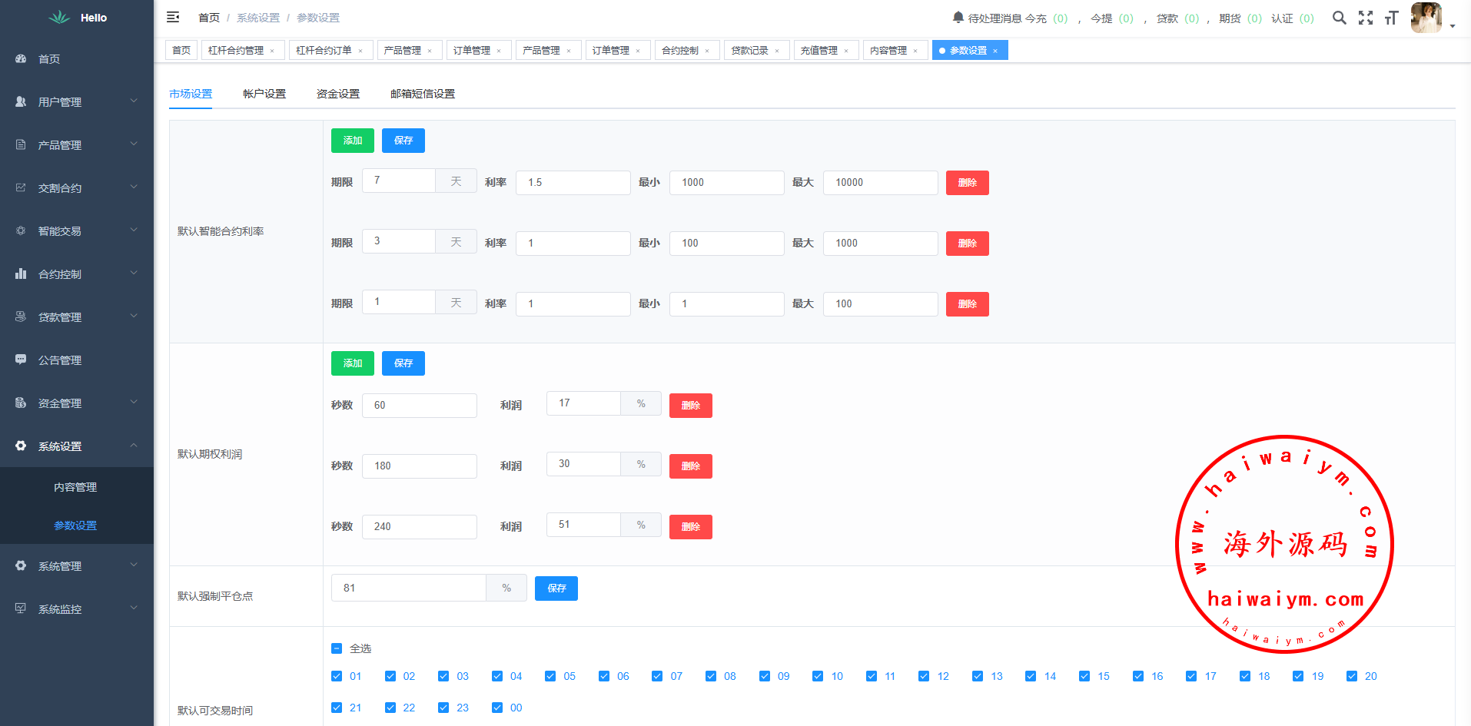Click the 最大 field showing 10000

(x=881, y=183)
